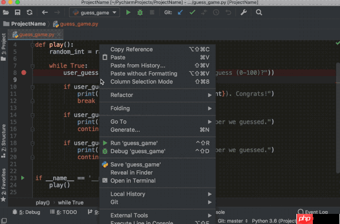
Task: Commit changes with green Git checkmark
Action: [192, 12]
